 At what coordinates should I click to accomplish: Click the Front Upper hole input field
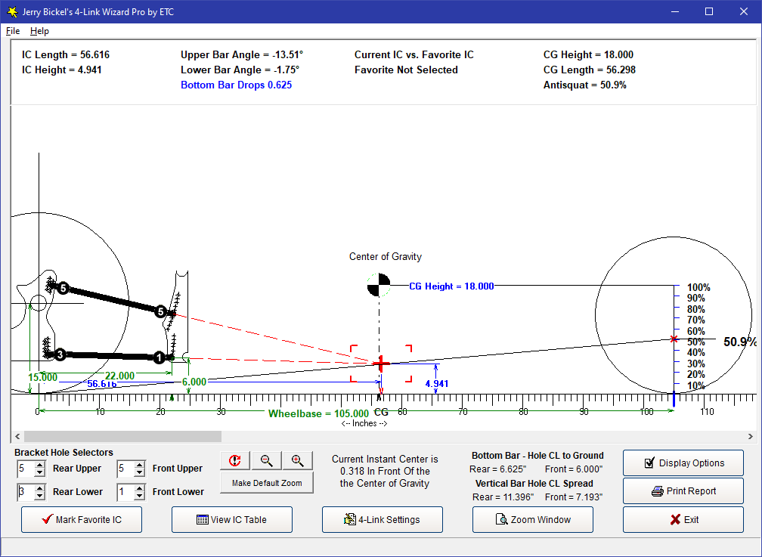pyautogui.click(x=125, y=469)
